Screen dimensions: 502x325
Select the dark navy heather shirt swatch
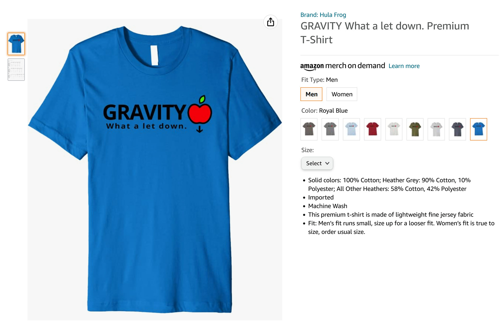click(x=458, y=129)
